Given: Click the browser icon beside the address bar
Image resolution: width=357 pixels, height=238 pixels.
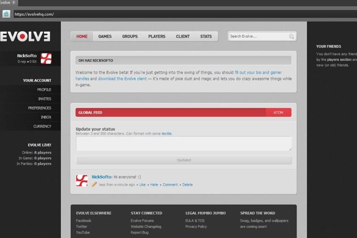Looking at the screenshot, I should tap(6, 14).
